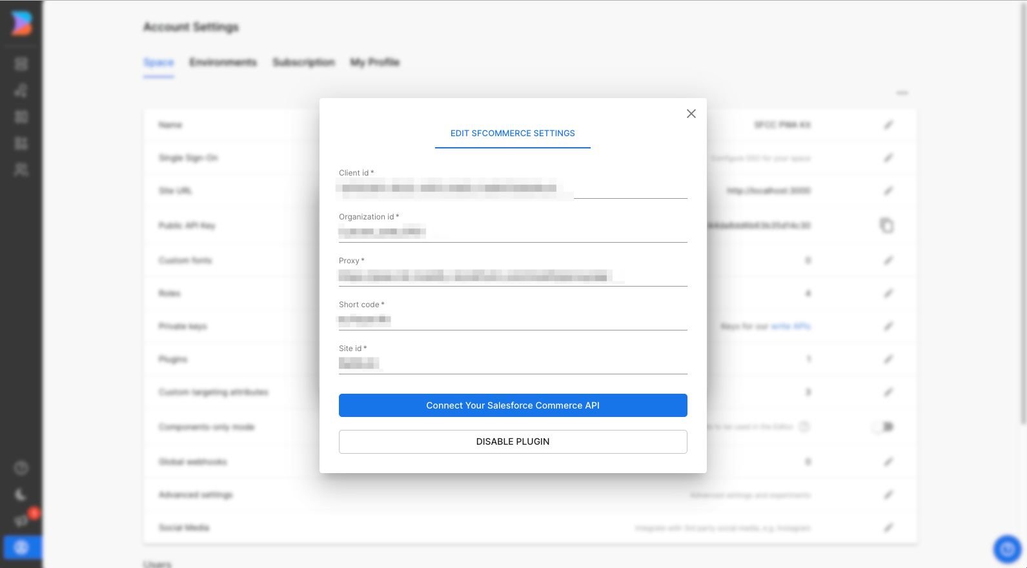The width and height of the screenshot is (1027, 568).
Task: Open the highlighted account settings icon
Action: point(21,547)
